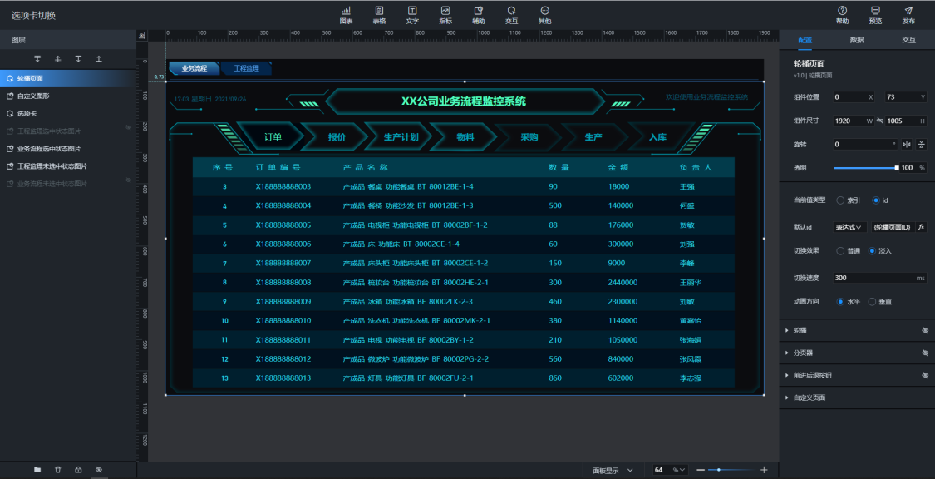This screenshot has height=479, width=935.
Task: Click the 文字 (text) toolbar icon
Action: 412,14
